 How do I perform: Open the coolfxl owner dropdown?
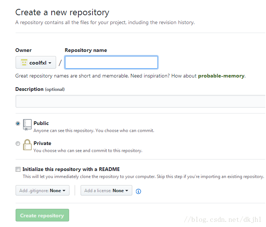coord(36,62)
